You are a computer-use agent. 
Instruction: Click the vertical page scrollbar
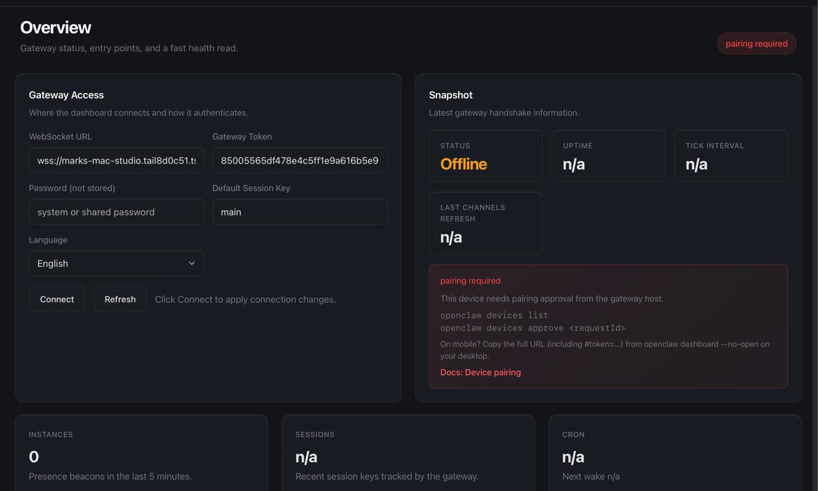pyautogui.click(x=814, y=192)
